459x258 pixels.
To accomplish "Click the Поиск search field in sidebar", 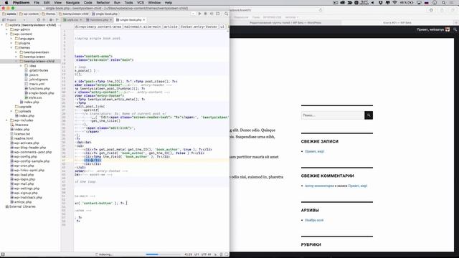I will pyautogui.click(x=333, y=115).
